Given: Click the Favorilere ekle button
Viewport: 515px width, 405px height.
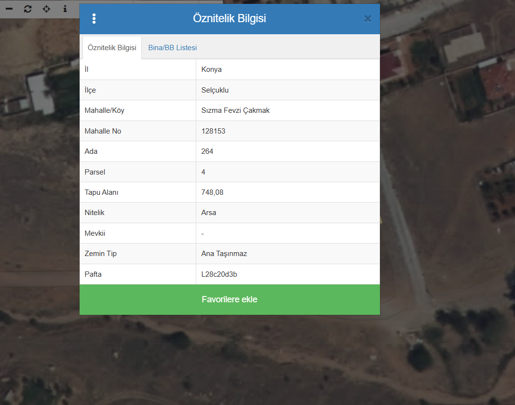Looking at the screenshot, I should 230,299.
